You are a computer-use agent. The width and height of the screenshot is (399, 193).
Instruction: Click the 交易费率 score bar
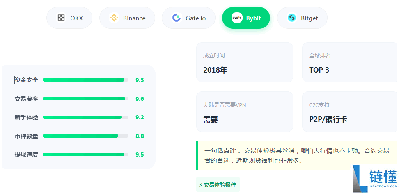point(85,98)
